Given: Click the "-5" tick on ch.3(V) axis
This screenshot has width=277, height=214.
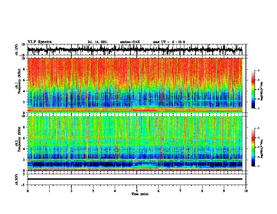Looking at the screenshot, I should [x=24, y=185].
